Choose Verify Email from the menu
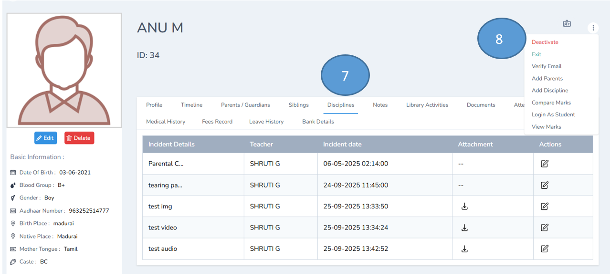This screenshot has width=610, height=279. 546,66
